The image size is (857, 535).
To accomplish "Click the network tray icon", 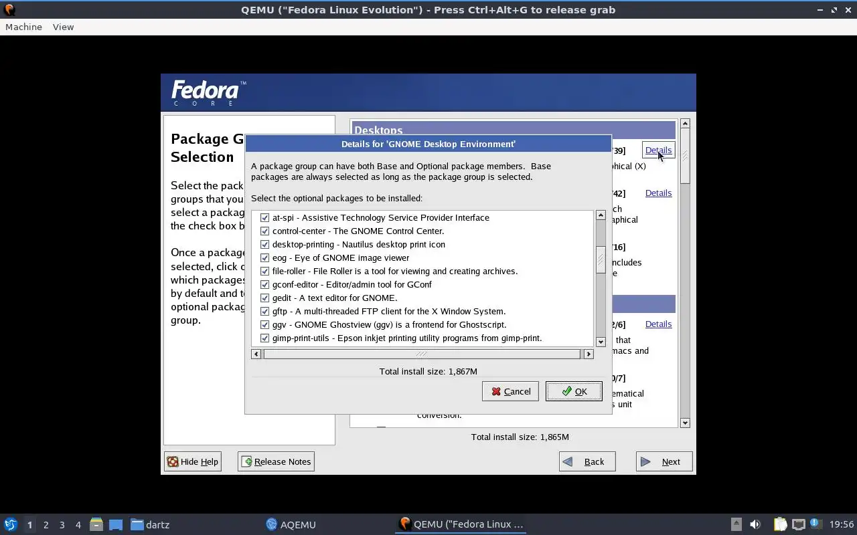I will pyautogui.click(x=798, y=524).
